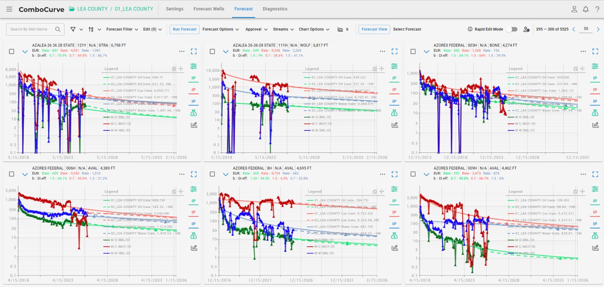Open the Forecast Wells tab

click(209, 9)
